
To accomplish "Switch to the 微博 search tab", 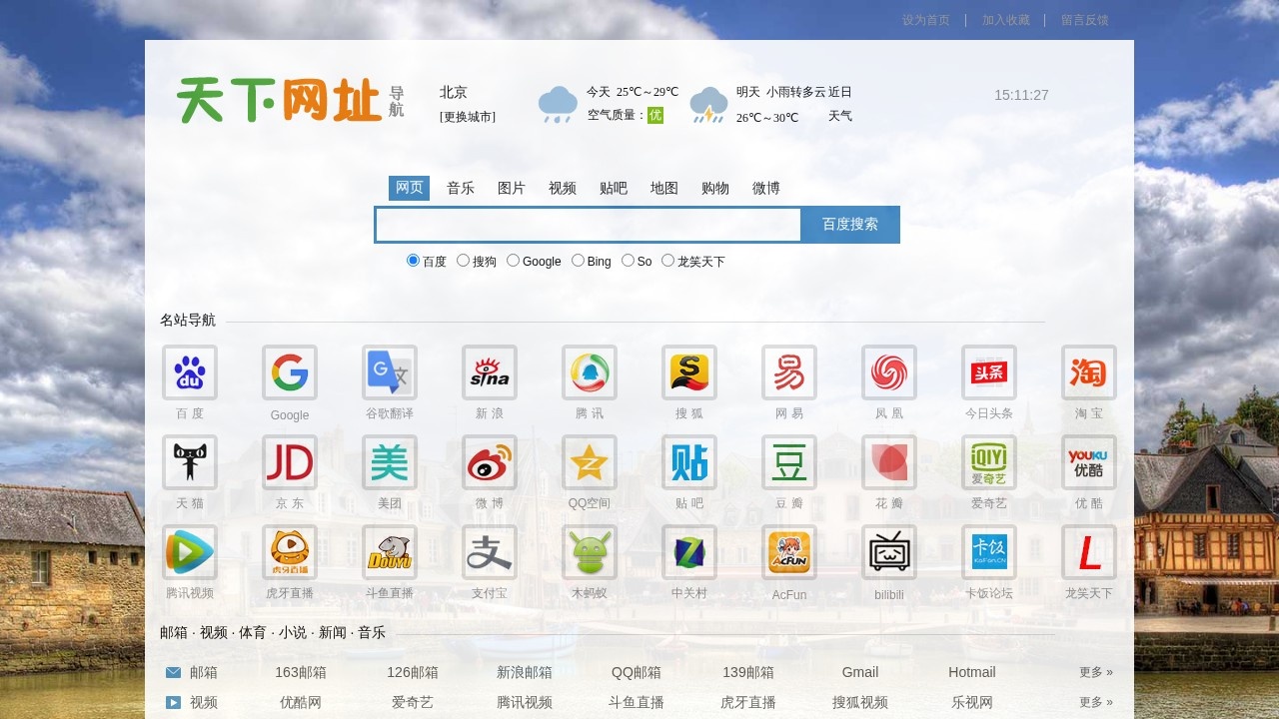I will point(766,188).
